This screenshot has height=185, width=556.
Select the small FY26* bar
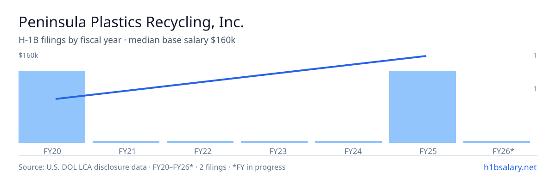click(497, 142)
